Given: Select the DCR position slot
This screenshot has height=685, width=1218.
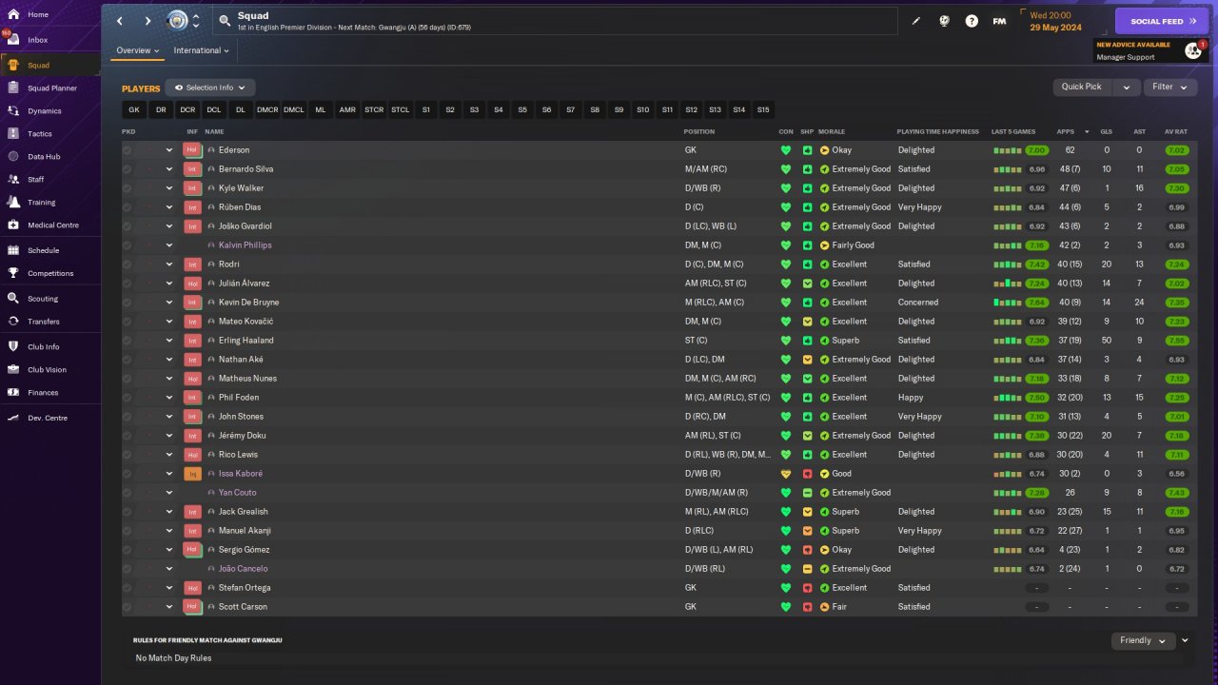Looking at the screenshot, I should click(x=187, y=110).
